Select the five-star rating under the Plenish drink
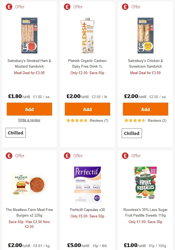175x250 pixels. click(77, 120)
